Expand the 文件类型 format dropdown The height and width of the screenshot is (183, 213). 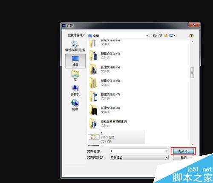coord(167,157)
